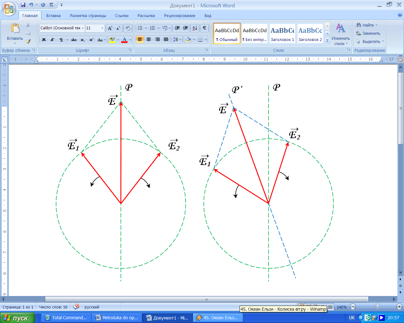Redo the last action

tap(43, 5)
